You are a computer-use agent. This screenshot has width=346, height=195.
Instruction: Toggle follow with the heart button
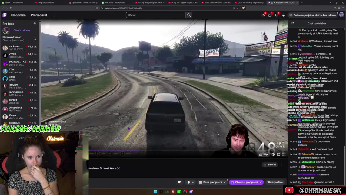[x=179, y=182]
